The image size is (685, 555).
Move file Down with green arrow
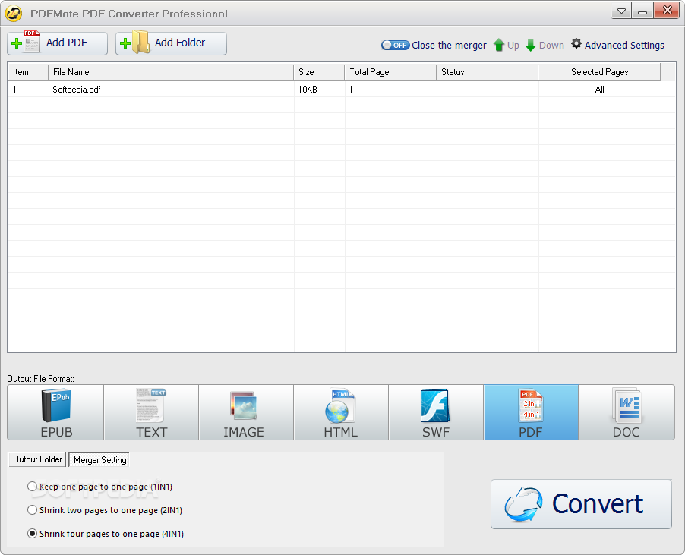click(x=545, y=45)
